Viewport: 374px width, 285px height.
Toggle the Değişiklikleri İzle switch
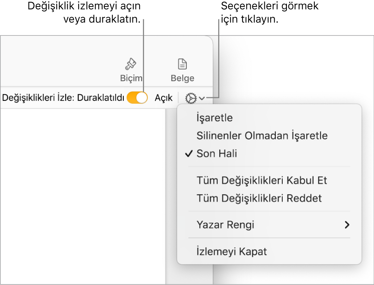[137, 98]
